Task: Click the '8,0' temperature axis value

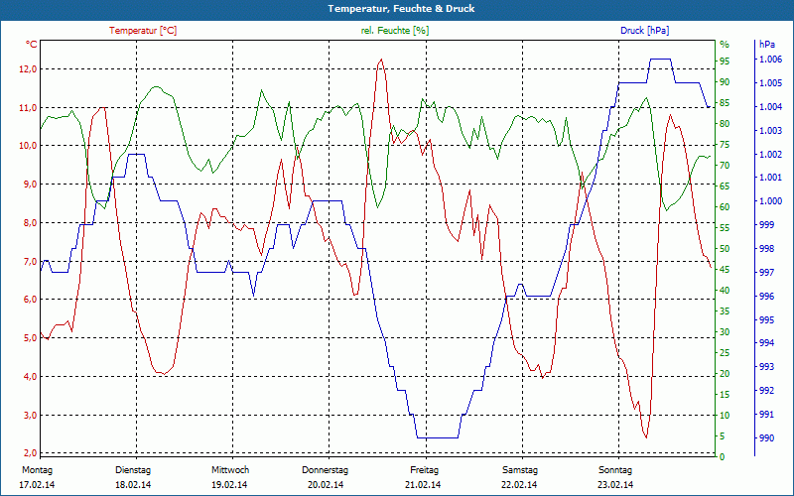Action: point(30,222)
